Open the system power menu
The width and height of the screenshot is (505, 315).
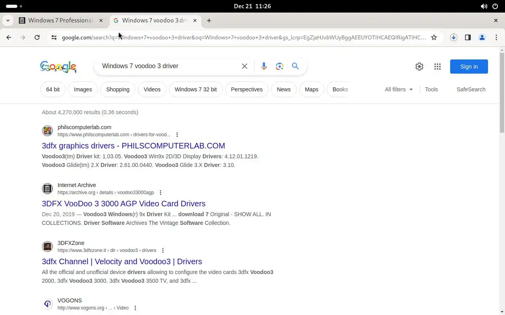coord(496,6)
